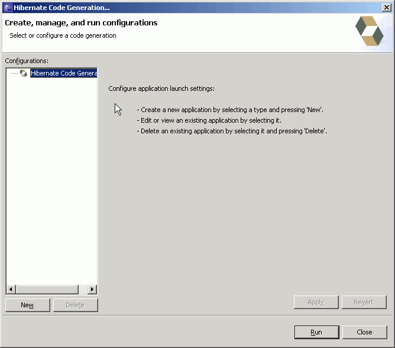The height and width of the screenshot is (348, 395).
Task: Click the horizontal scrollbar thumb of the configurations list
Action: (x=47, y=289)
